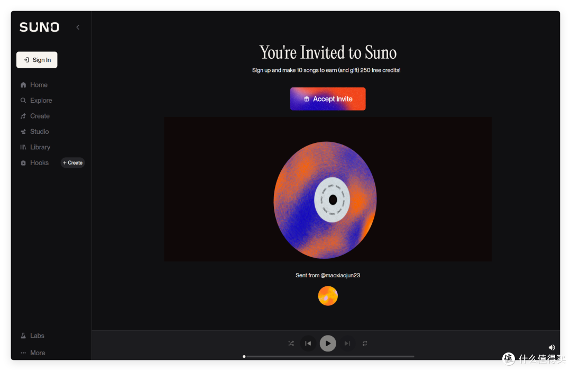This screenshot has height=371, width=571.
Task: Click the music note icon beside Create
Action: pyautogui.click(x=23, y=116)
